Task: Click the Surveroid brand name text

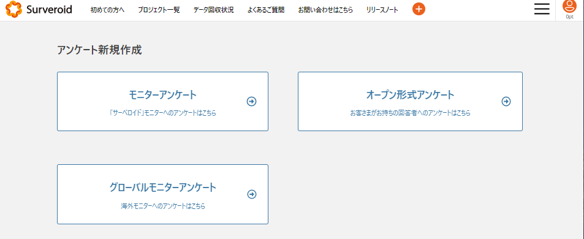Action: pyautogui.click(x=49, y=9)
